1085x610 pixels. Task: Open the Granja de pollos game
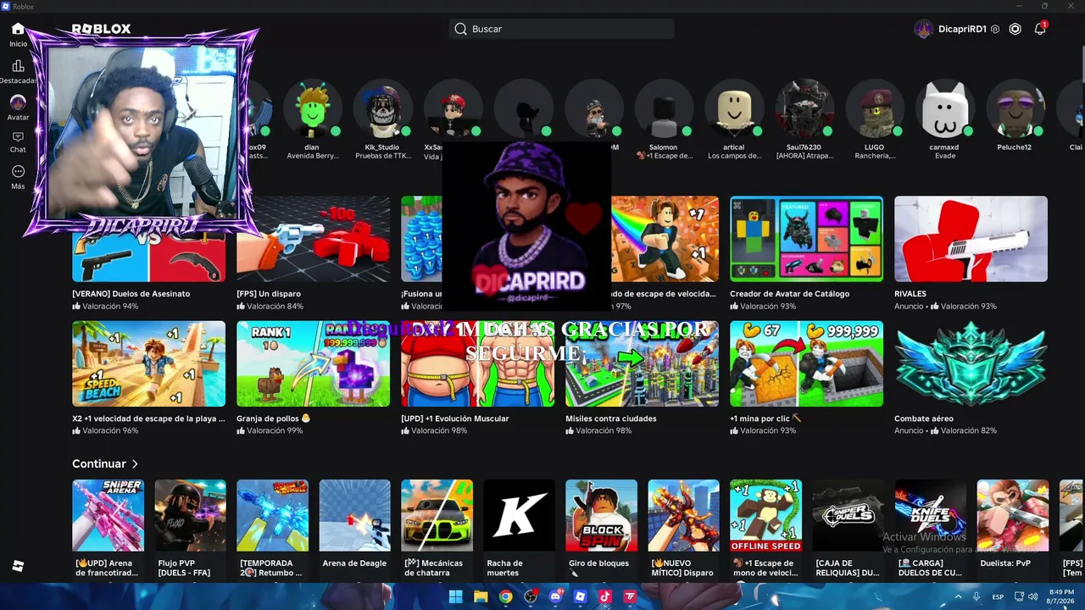[314, 378]
